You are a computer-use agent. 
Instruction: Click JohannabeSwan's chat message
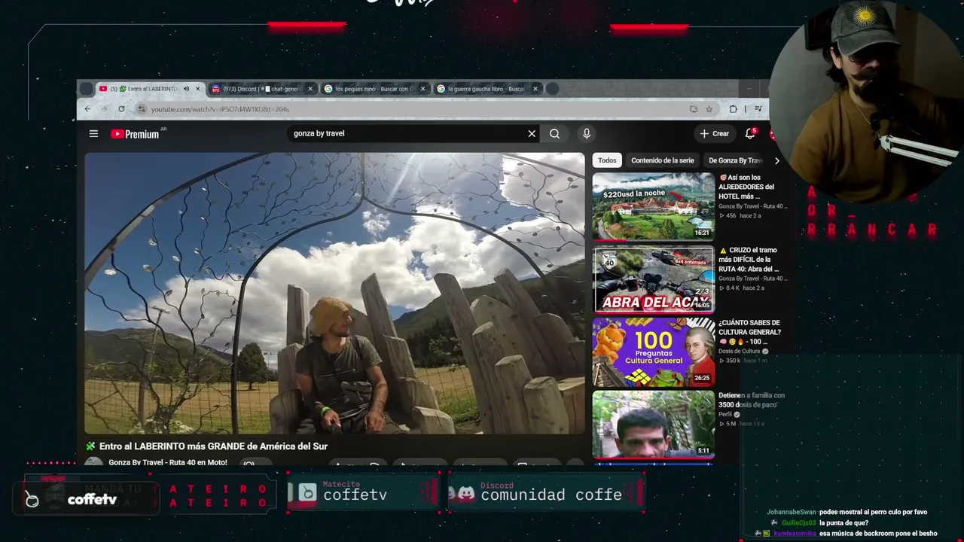[847, 512]
